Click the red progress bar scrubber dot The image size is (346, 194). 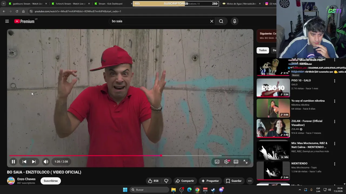[x=161, y=156]
